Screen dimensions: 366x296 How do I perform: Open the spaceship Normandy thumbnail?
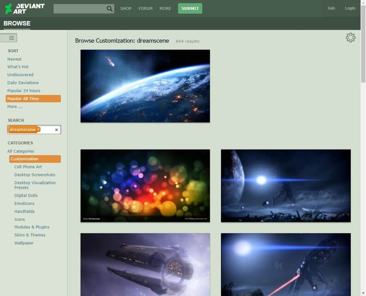pyautogui.click(x=145, y=265)
